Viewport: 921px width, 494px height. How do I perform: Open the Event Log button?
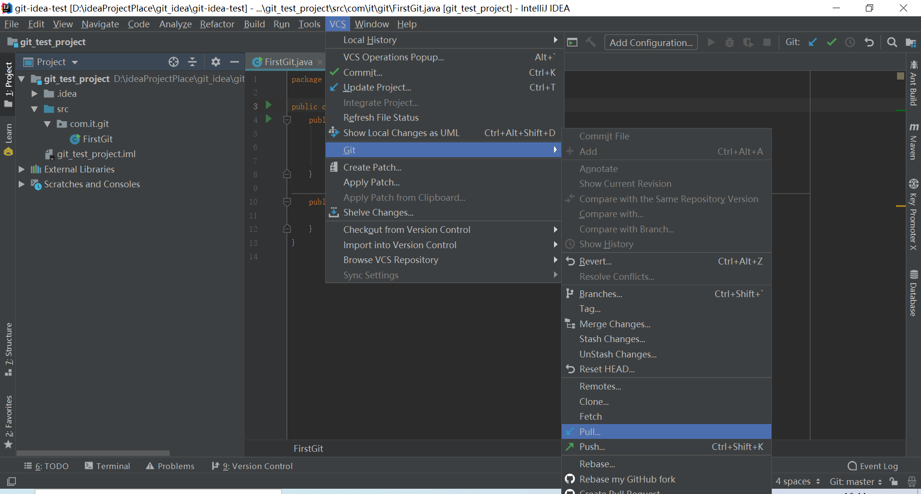tap(873, 466)
